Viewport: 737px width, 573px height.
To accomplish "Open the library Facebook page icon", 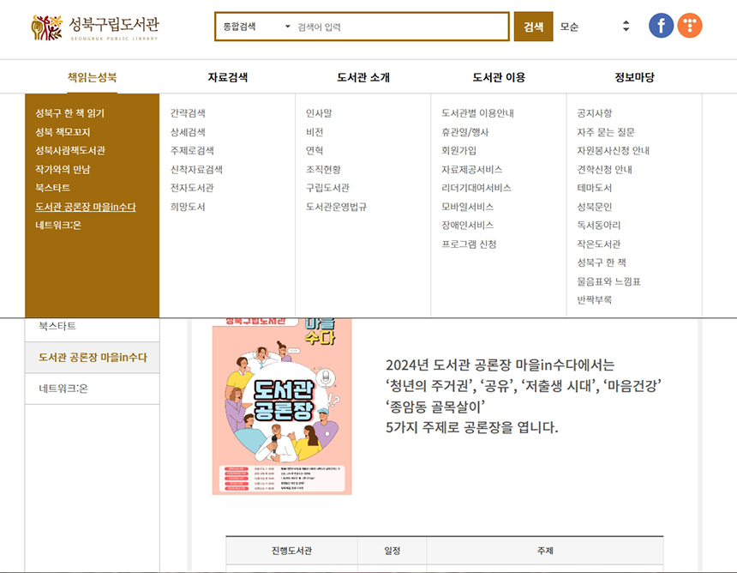I will pyautogui.click(x=661, y=26).
